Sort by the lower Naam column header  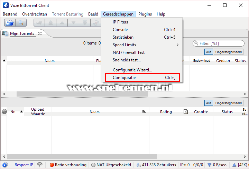tap(95, 112)
